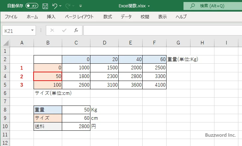Switch to the データ ribbon tab
Viewport: 242px width, 146px height.
tap(126, 17)
